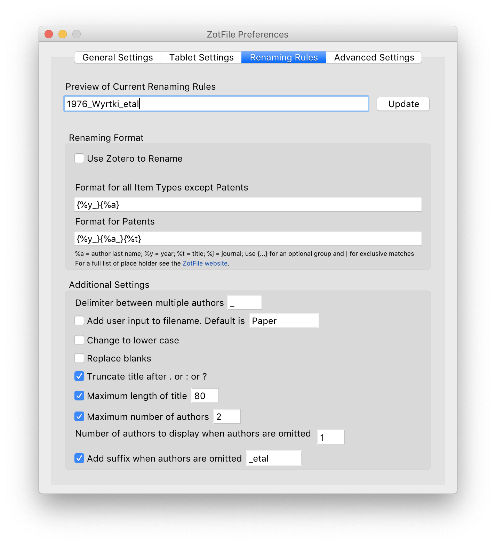Click the Update button
The width and height of the screenshot is (496, 545).
pyautogui.click(x=403, y=104)
